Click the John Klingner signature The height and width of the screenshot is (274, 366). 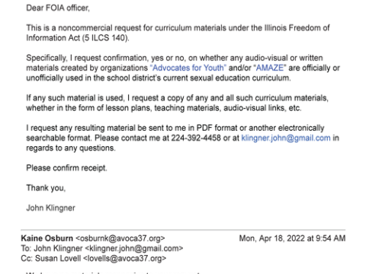point(51,208)
